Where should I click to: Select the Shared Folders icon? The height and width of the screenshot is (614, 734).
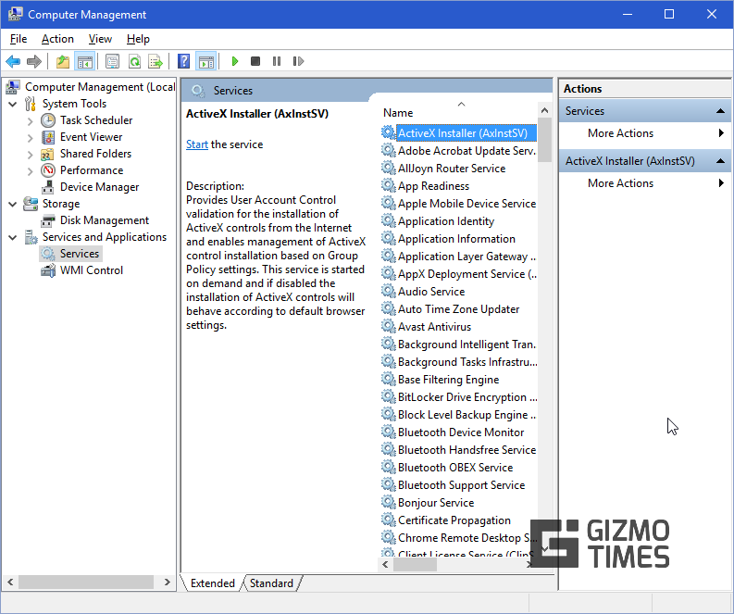(47, 154)
